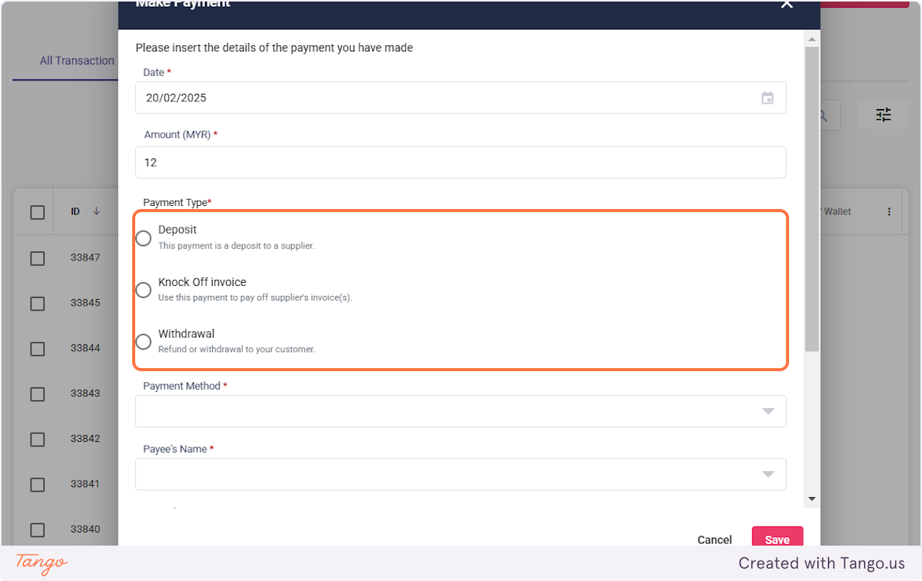This screenshot has height=581, width=922.
Task: Click transaction ID 33841
Action: pyautogui.click(x=85, y=484)
